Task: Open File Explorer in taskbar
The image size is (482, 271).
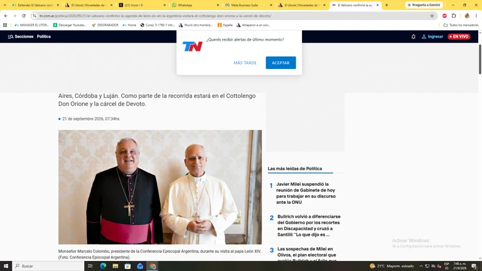Action: coord(115,266)
